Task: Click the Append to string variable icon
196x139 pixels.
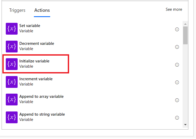Action: coord(12,117)
